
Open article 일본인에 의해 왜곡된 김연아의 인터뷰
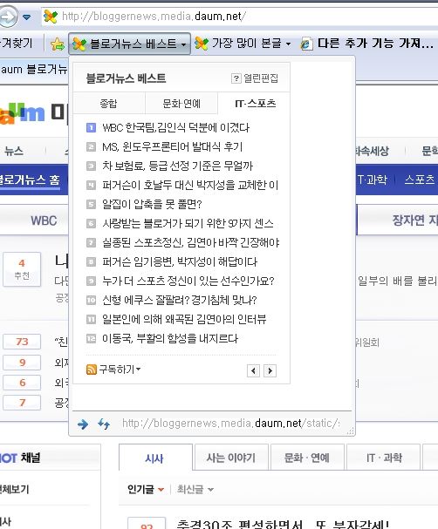pyautogui.click(x=184, y=319)
